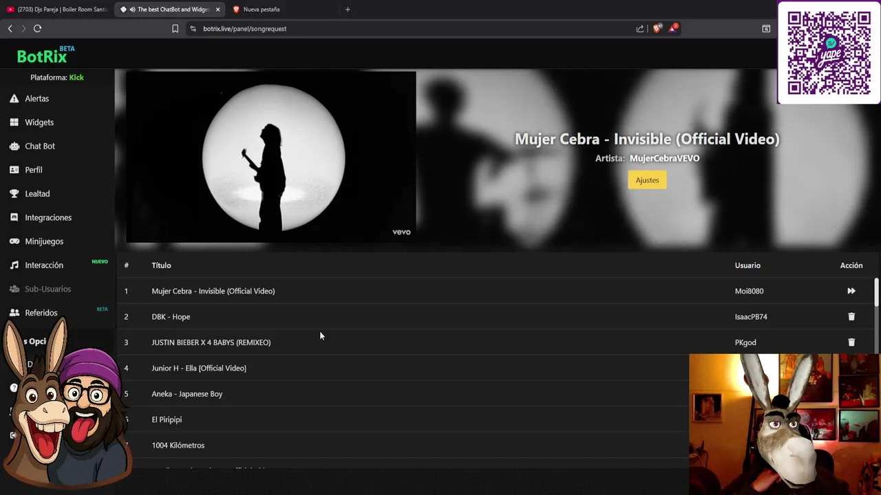The image size is (881, 495).
Task: Open Brave Rewards triangle icon
Action: [x=673, y=28]
